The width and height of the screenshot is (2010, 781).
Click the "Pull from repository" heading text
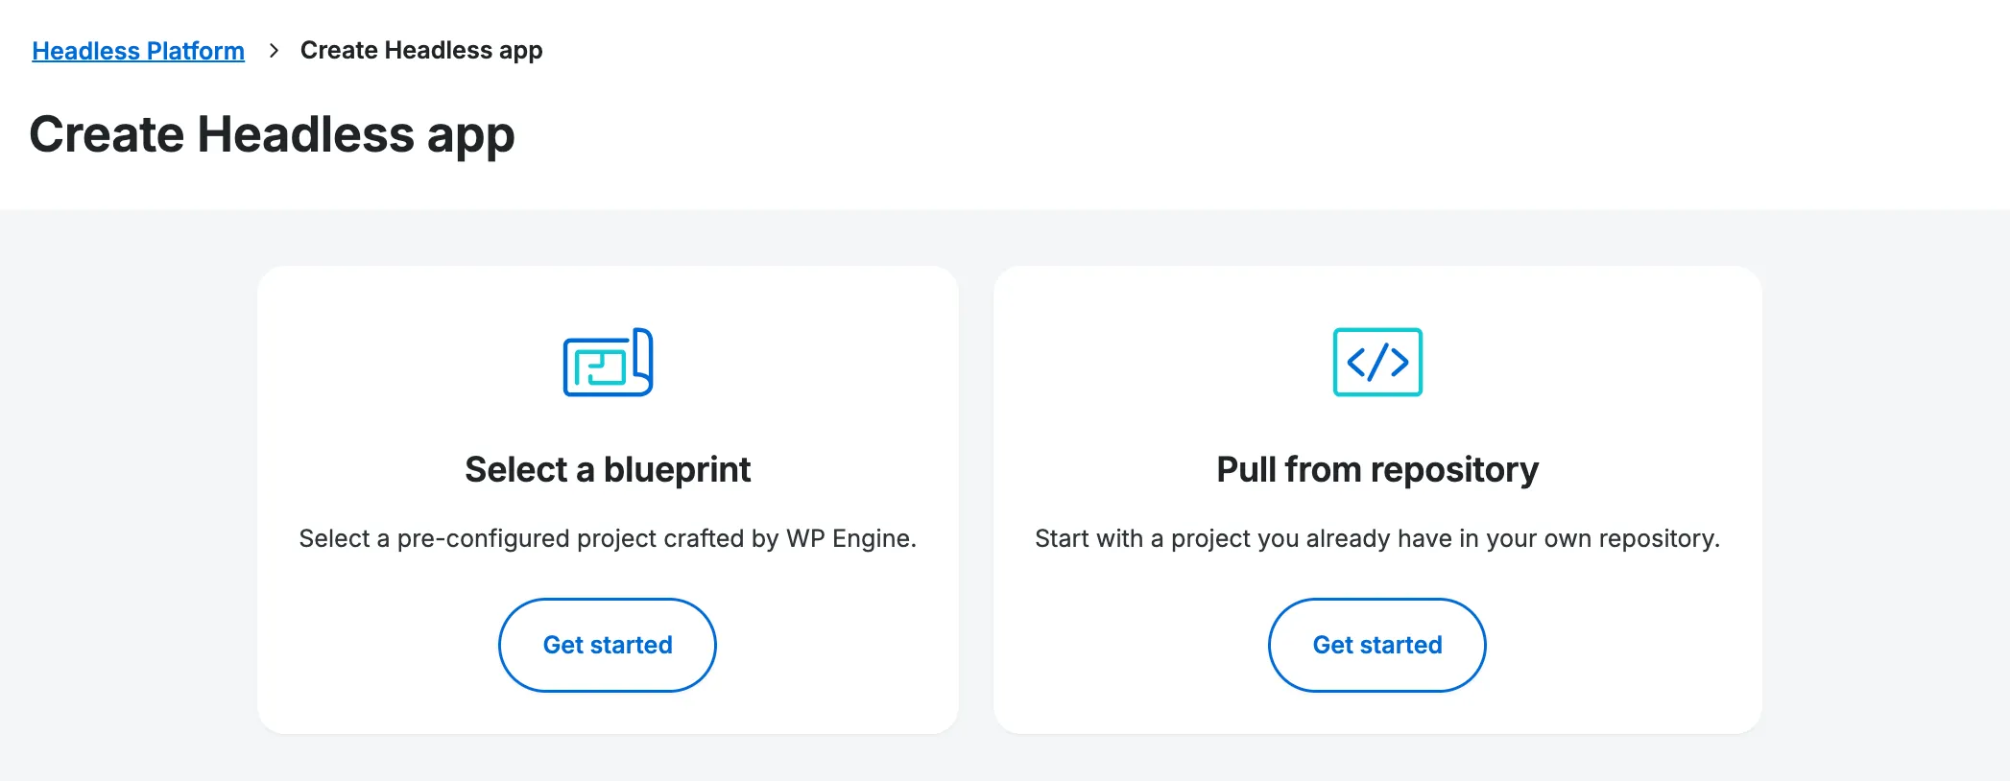1376,469
